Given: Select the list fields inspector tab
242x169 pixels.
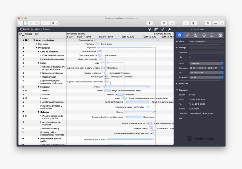Looking at the screenshot, I should pos(212,35).
